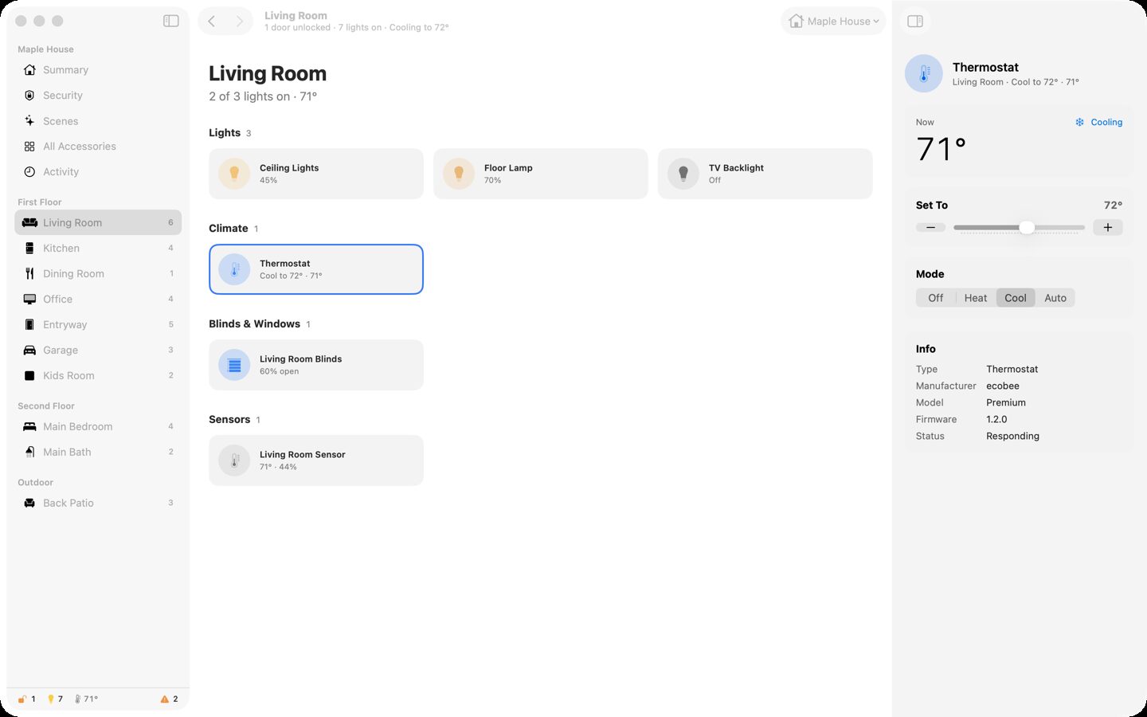The width and height of the screenshot is (1147, 717).
Task: Click the Floor Lamp bulb icon
Action: coord(459,174)
